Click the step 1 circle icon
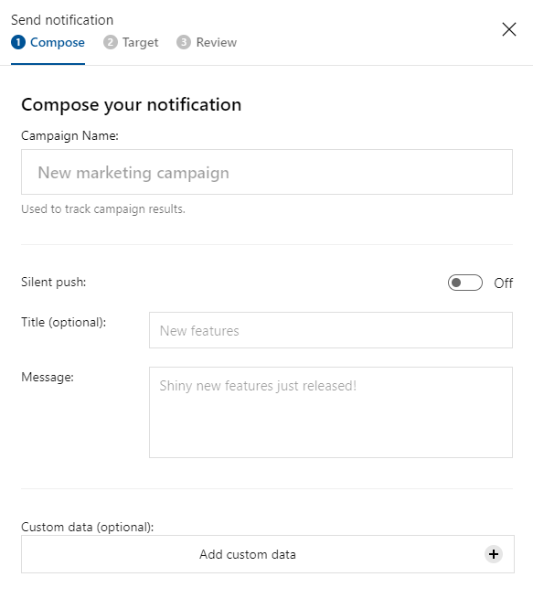This screenshot has width=533, height=609. coord(18,42)
